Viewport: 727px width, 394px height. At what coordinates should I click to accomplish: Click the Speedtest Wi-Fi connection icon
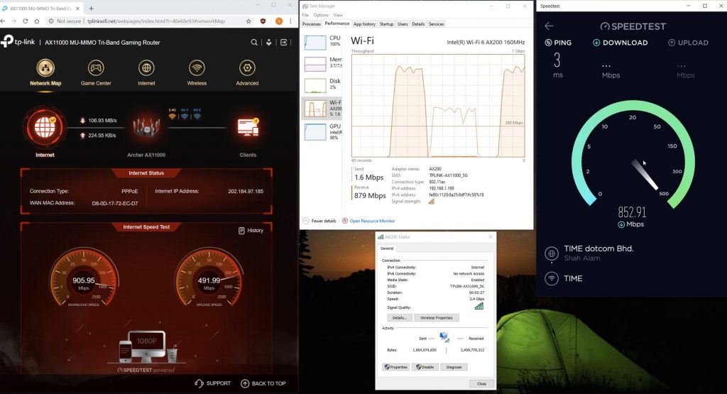click(x=551, y=278)
